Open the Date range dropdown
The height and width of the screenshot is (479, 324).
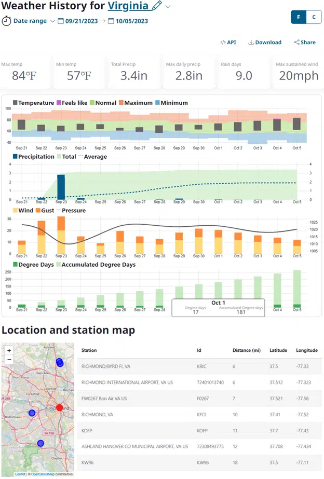[52, 21]
